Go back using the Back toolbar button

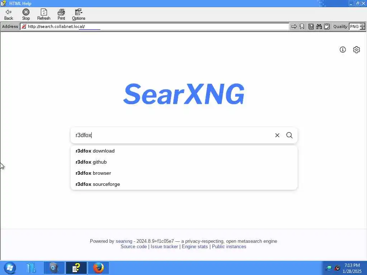coord(9,14)
